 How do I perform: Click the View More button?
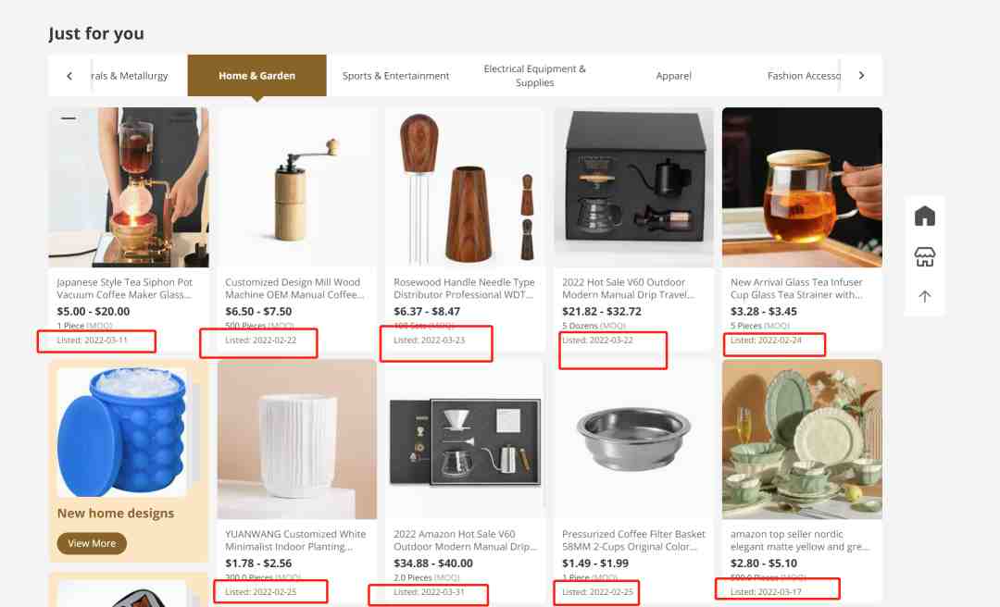click(x=92, y=543)
